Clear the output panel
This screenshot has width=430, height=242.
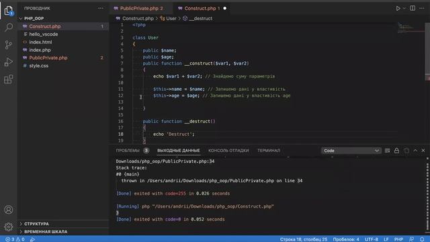387,151
